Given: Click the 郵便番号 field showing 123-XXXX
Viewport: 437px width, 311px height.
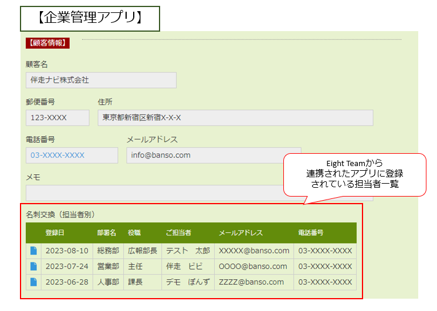Looking at the screenshot, I should [x=57, y=118].
